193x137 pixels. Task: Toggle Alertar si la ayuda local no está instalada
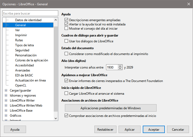click(66, 24)
